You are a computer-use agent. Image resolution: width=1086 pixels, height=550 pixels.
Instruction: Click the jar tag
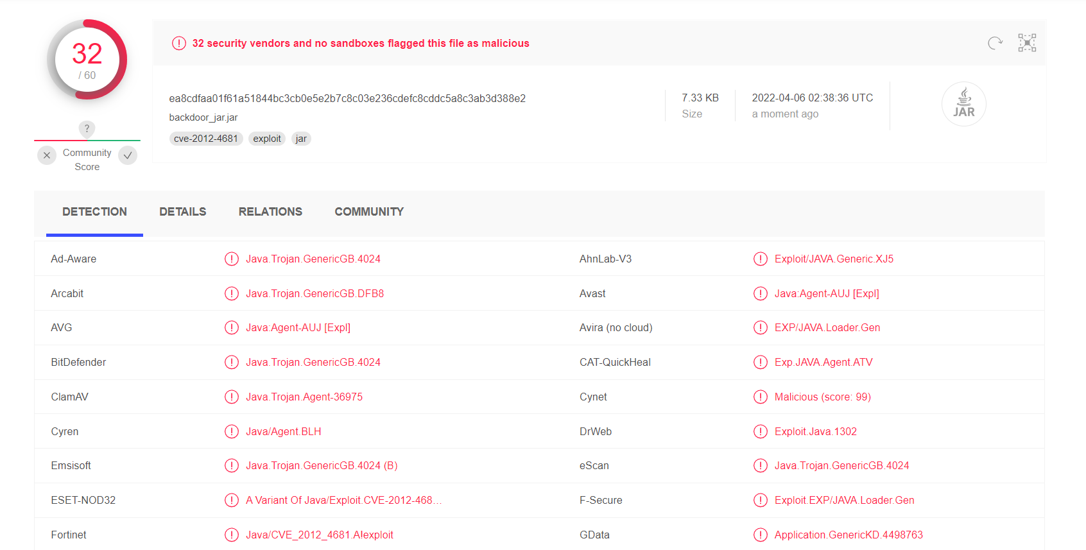tap(301, 139)
